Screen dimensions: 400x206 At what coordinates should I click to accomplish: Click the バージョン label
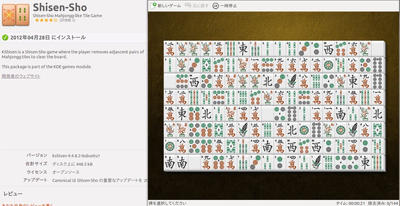(37, 155)
